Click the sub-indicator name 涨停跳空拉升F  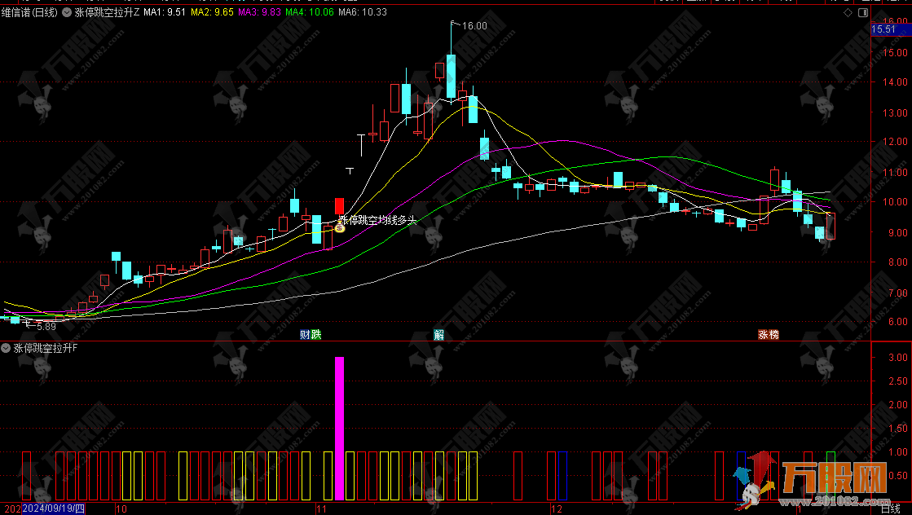[x=46, y=348]
